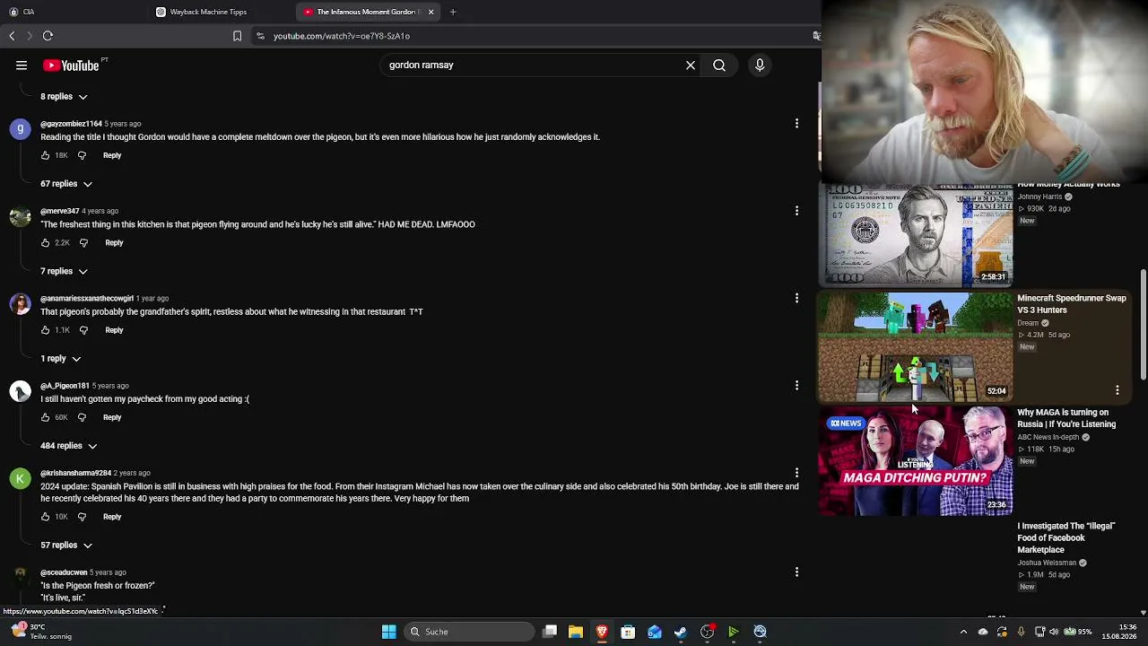This screenshot has width=1148, height=646.
Task: Reply to the @A_Pigeon181 comment
Action: (112, 417)
